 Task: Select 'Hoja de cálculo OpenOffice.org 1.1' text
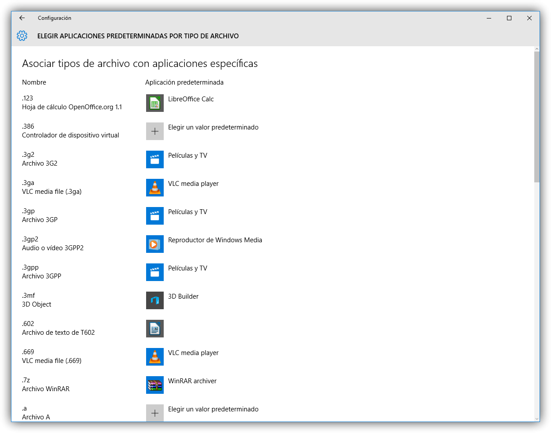click(72, 107)
